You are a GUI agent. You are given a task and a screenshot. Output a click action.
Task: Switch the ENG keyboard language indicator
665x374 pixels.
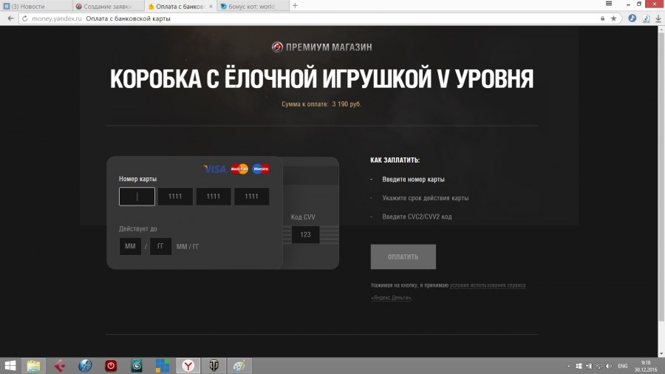622,366
